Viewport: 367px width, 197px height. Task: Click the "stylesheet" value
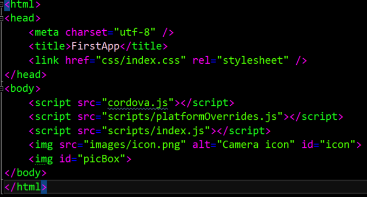point(252,60)
